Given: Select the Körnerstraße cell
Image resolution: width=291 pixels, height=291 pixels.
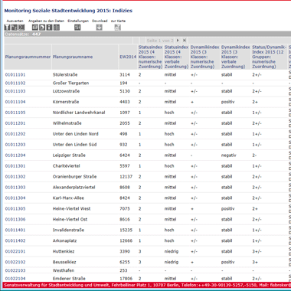Looking at the screenshot, I should 66,102.
